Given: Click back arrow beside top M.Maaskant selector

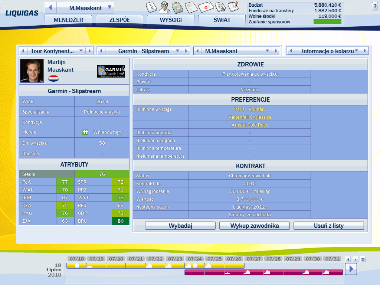Looking at the screenshot, I should (50, 8).
